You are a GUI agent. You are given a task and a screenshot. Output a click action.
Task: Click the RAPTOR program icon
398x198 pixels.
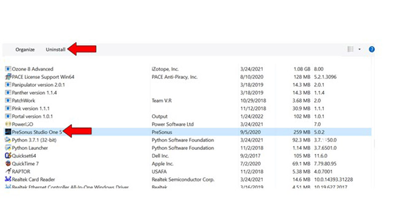click(x=8, y=171)
